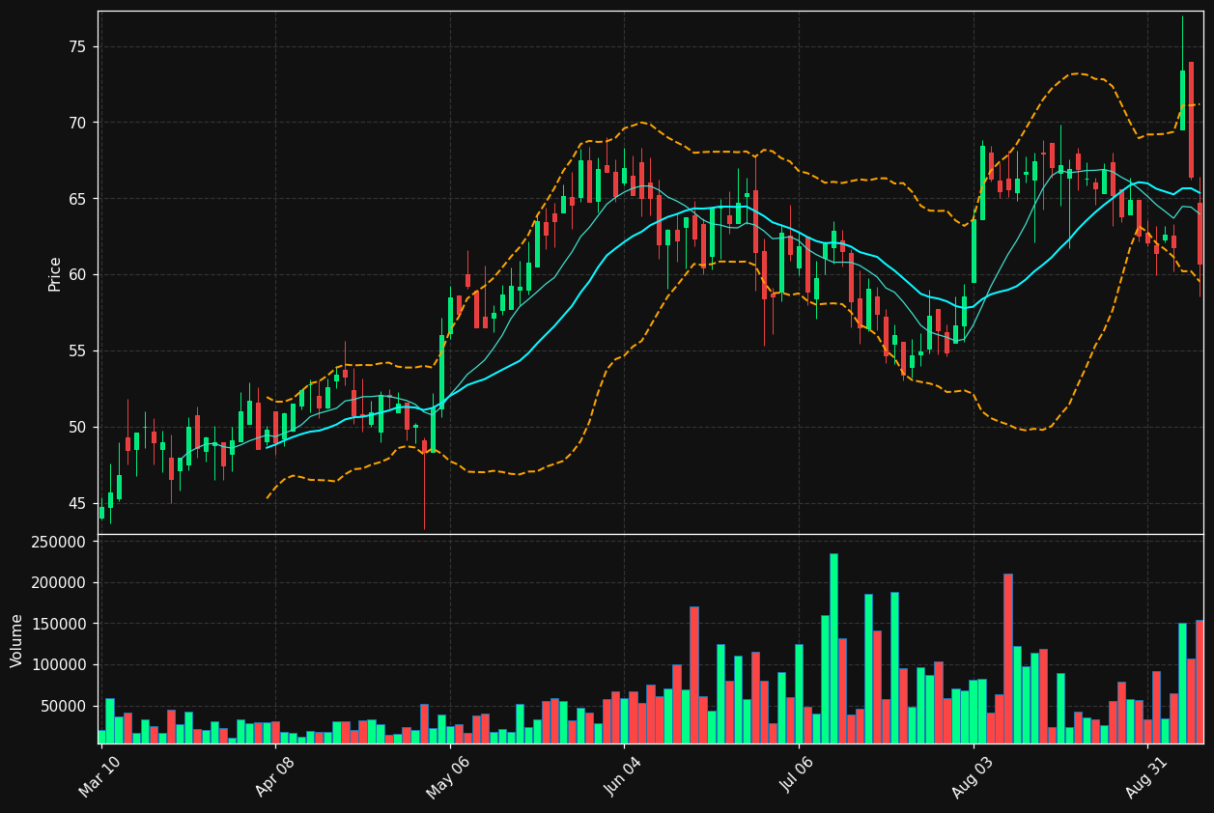This screenshot has width=1214, height=813.
Task: Click the 50000 volume axis value
Action: (x=63, y=706)
